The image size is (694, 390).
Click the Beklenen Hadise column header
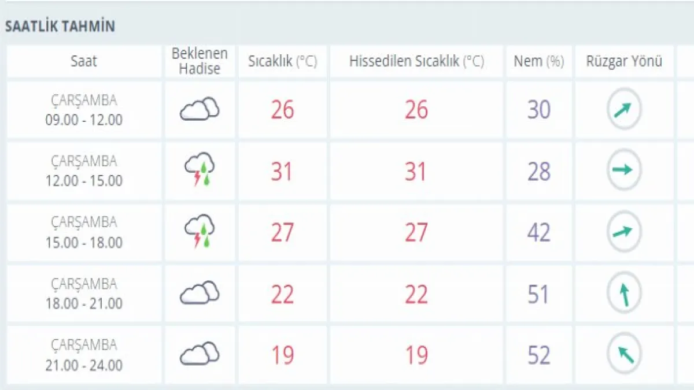tap(200, 61)
